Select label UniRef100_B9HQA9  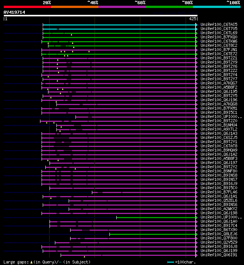pos(219,150)
